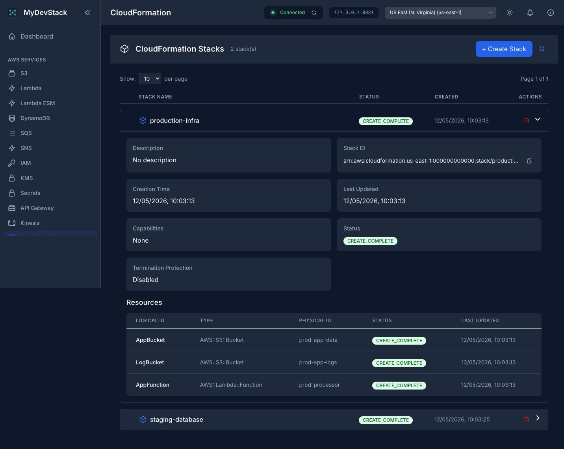Screen dimensions: 564x449
Task: Navigate to API Gateway
Action: [x=50, y=208]
